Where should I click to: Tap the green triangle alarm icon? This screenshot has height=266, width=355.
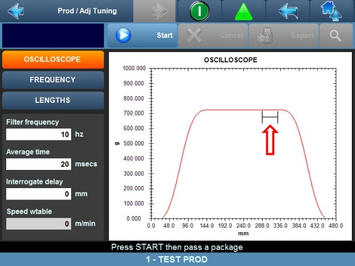(x=243, y=12)
